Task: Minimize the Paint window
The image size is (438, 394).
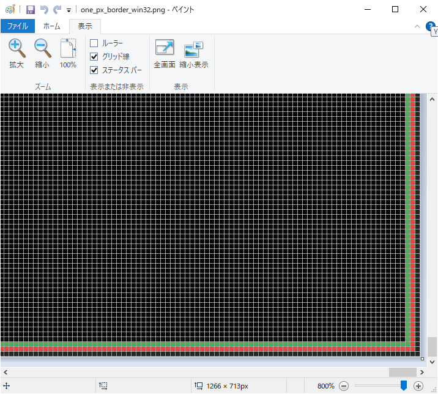Action: (368, 10)
